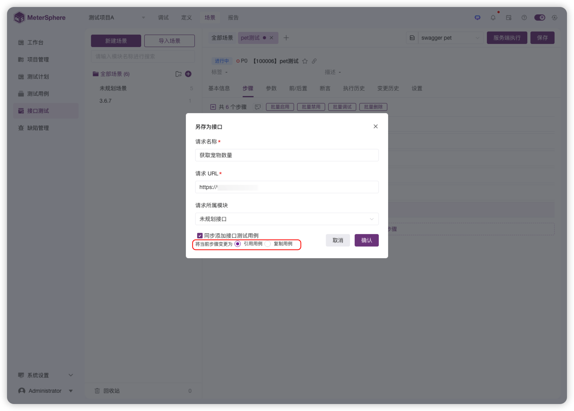Click the 批量调试 button
The height and width of the screenshot is (411, 574).
coord(342,107)
